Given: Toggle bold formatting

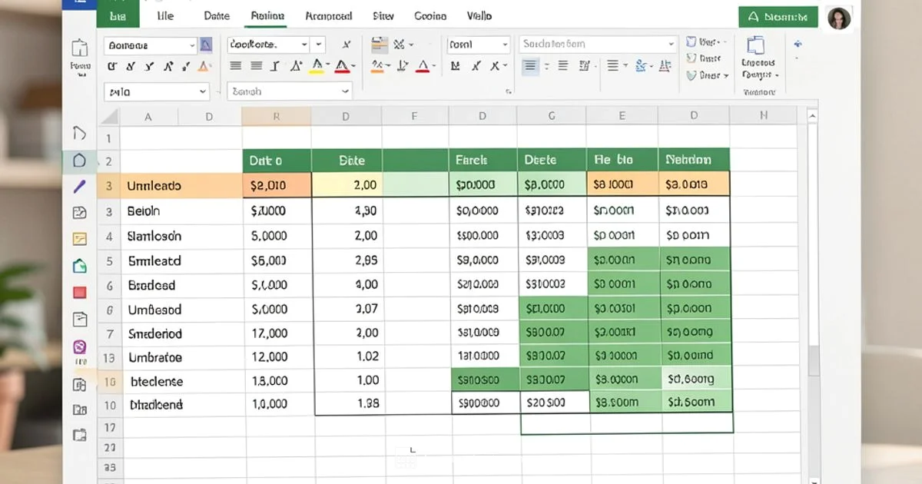Looking at the screenshot, I should click(111, 66).
